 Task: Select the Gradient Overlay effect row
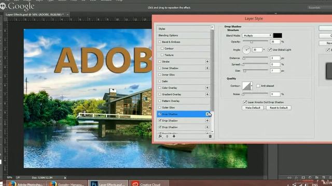(x=183, y=94)
